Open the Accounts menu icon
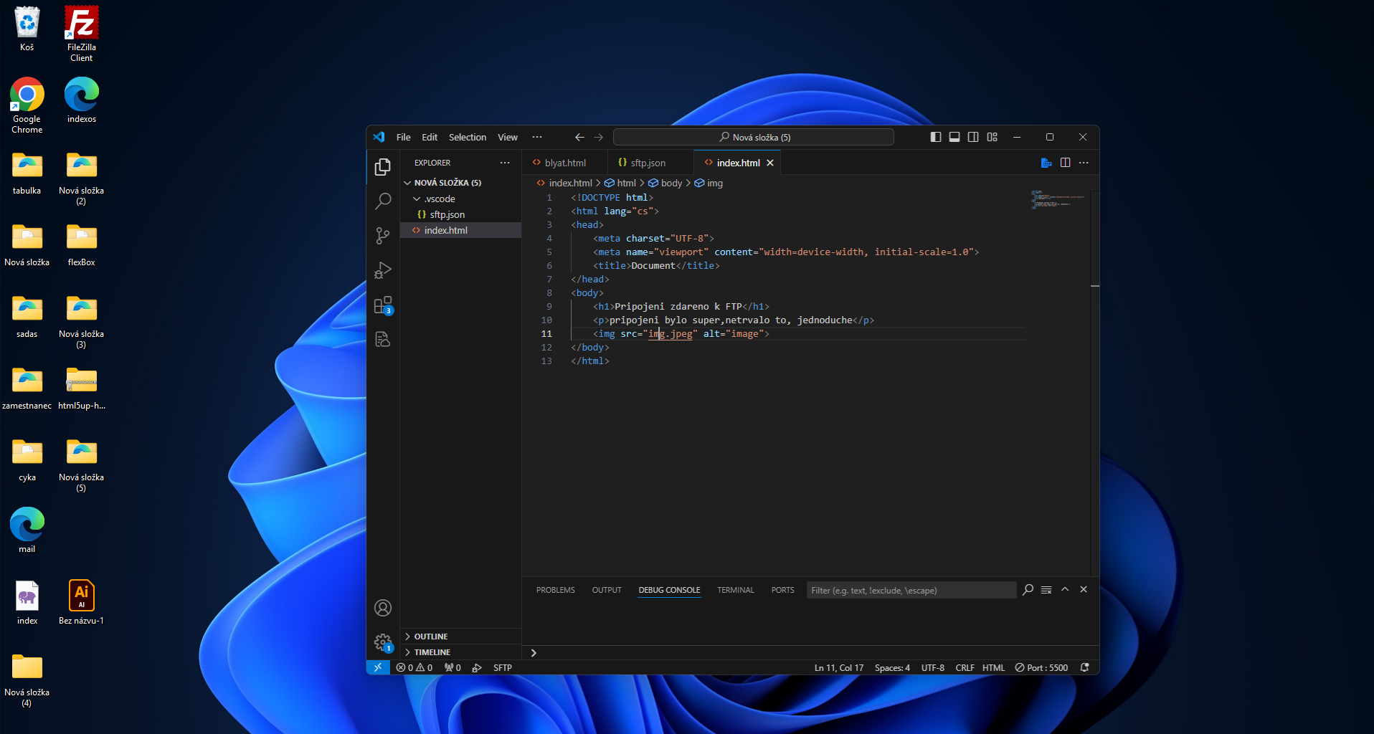Image resolution: width=1374 pixels, height=734 pixels. pos(383,608)
